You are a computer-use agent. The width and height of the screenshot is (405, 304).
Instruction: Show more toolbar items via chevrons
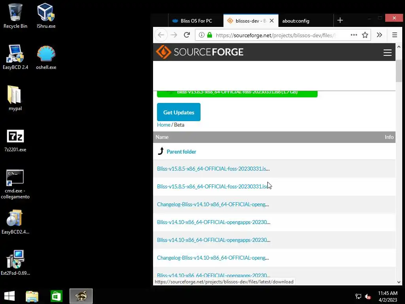(379, 35)
